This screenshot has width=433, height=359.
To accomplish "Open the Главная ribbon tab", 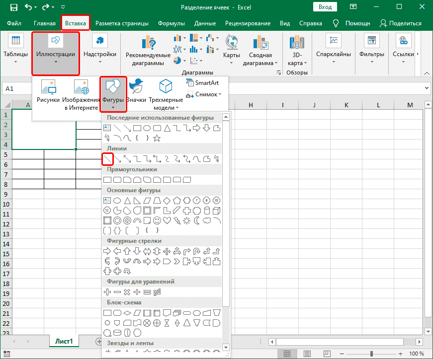I will (x=44, y=23).
